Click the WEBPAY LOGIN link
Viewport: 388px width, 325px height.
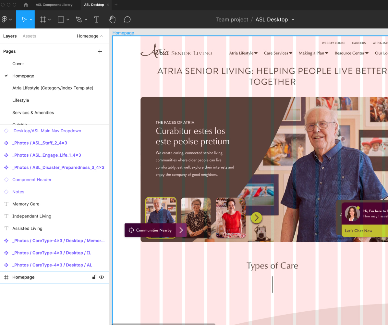tap(333, 43)
